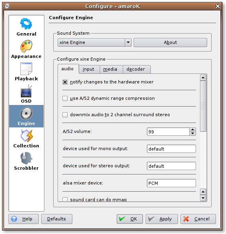Enable downmix audio to 2 channel surround stereo
This screenshot has height=234, width=226.
[x=65, y=115]
